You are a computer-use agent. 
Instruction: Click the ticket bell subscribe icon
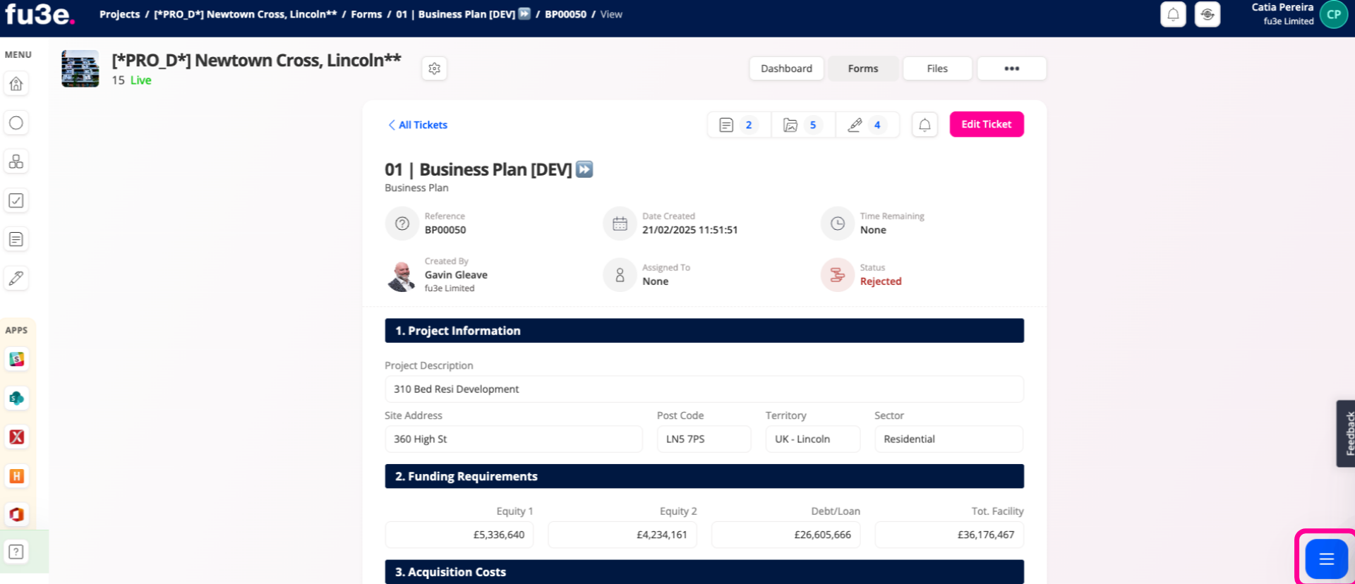[x=925, y=125]
